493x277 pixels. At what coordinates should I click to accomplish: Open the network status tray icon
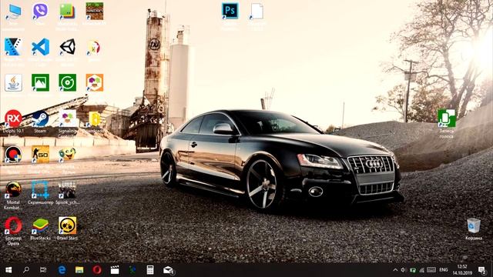point(421,270)
